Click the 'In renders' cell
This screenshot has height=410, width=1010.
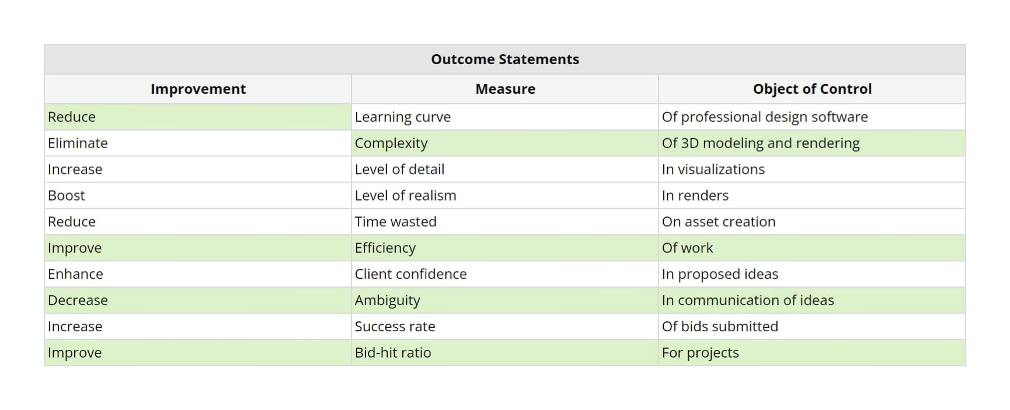(695, 196)
